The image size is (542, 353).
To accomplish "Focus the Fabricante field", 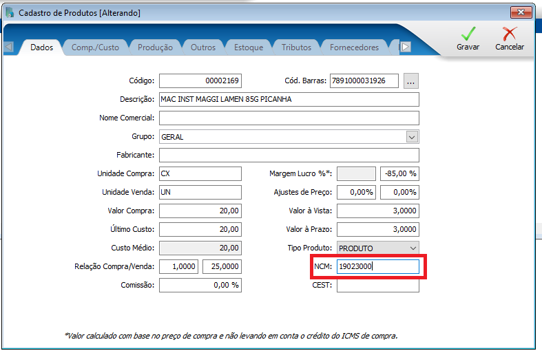I will point(289,155).
